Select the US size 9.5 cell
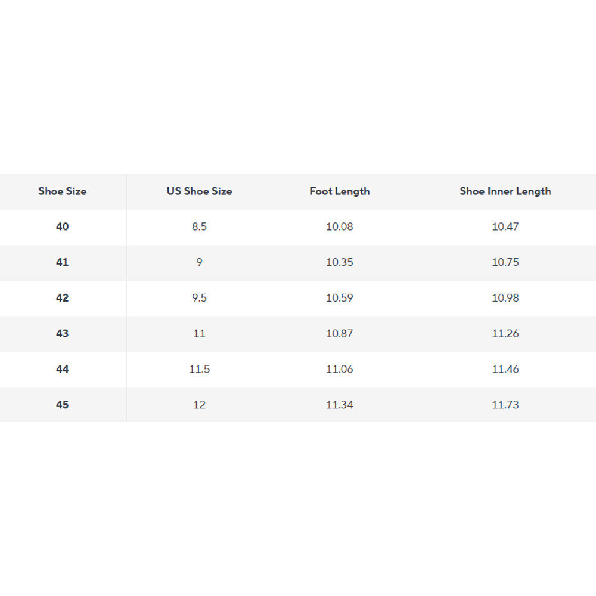The image size is (596, 596). (199, 298)
